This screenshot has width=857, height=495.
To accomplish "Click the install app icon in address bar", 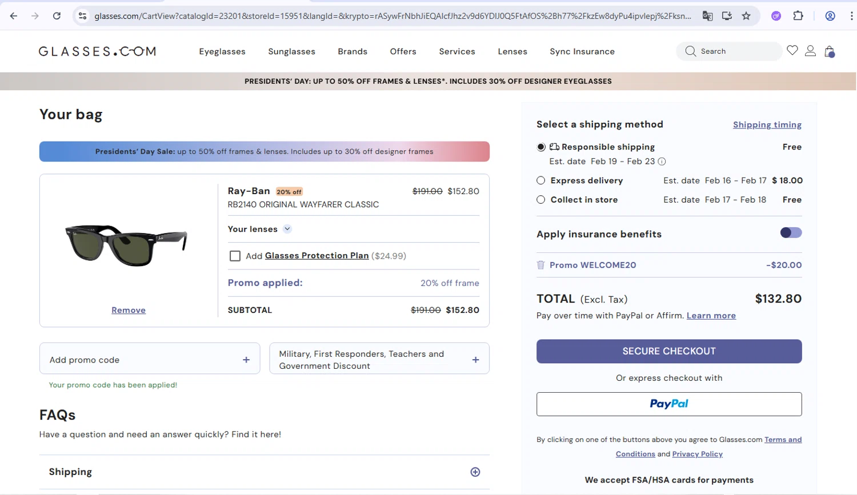I will click(x=727, y=16).
